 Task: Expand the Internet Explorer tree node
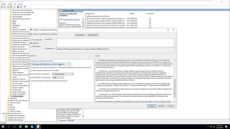pyautogui.click(x=8, y=17)
